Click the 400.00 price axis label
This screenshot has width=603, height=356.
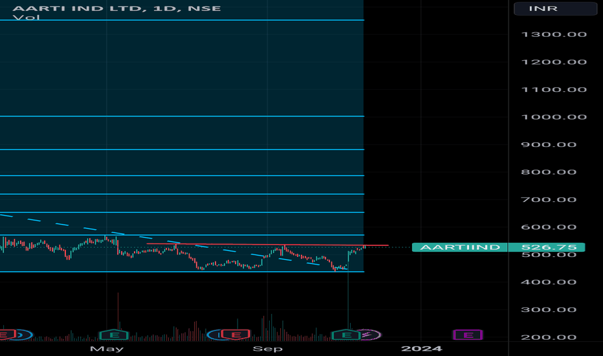click(x=549, y=282)
